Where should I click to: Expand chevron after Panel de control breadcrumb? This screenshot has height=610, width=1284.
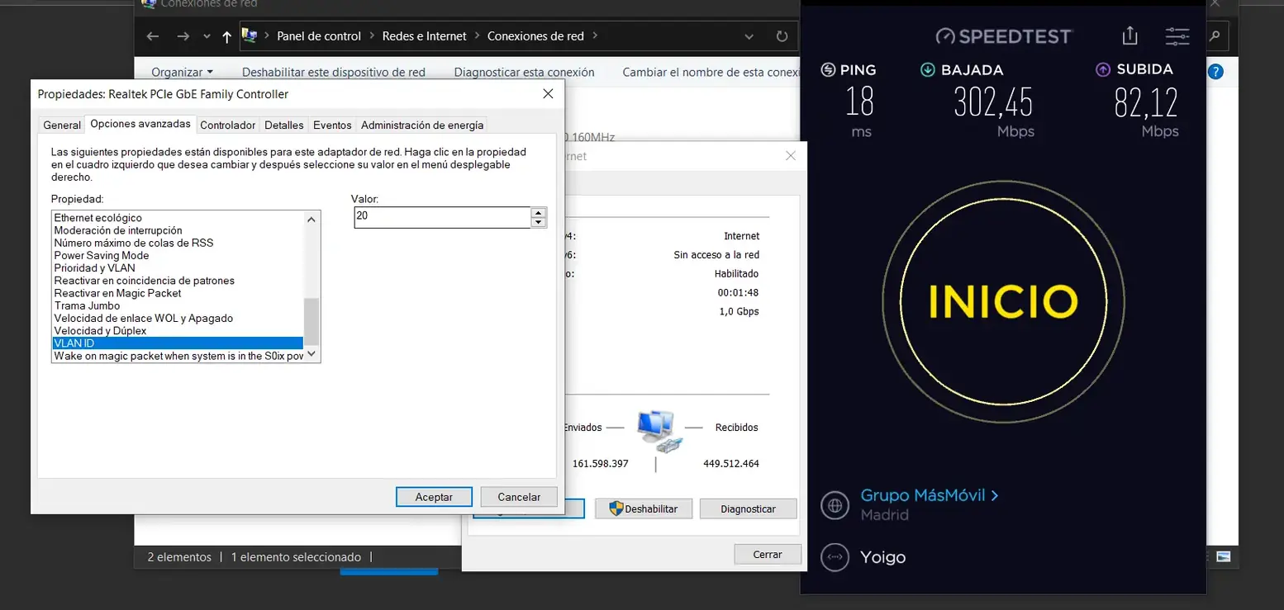[x=372, y=36]
